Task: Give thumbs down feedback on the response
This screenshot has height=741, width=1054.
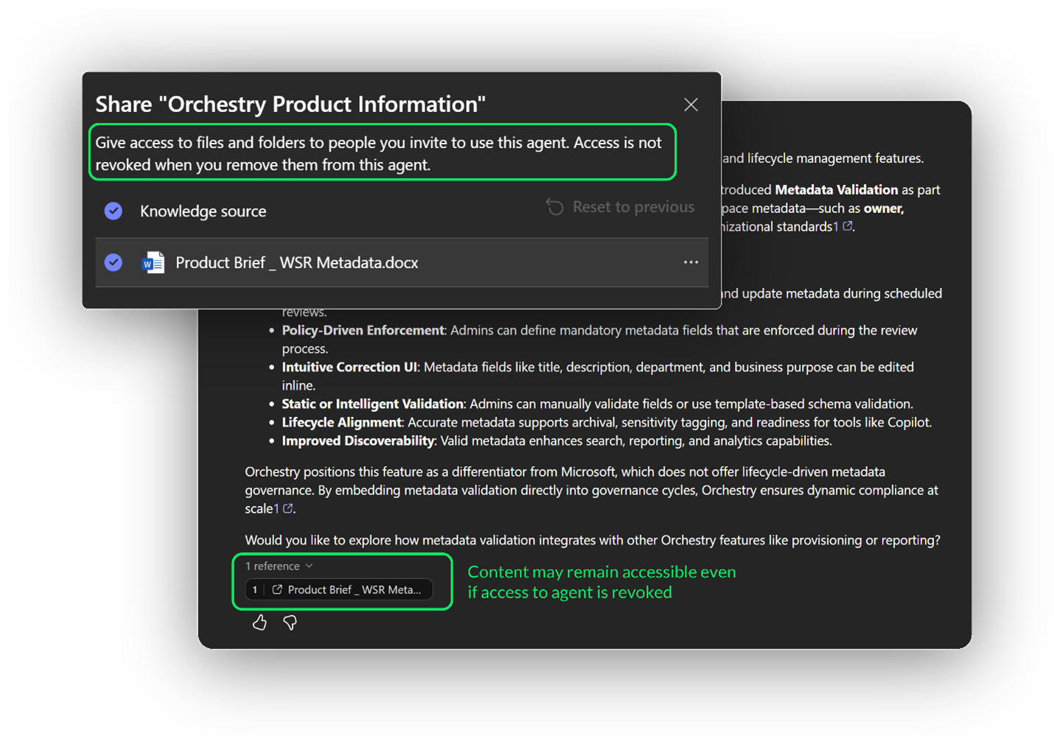Action: point(290,622)
